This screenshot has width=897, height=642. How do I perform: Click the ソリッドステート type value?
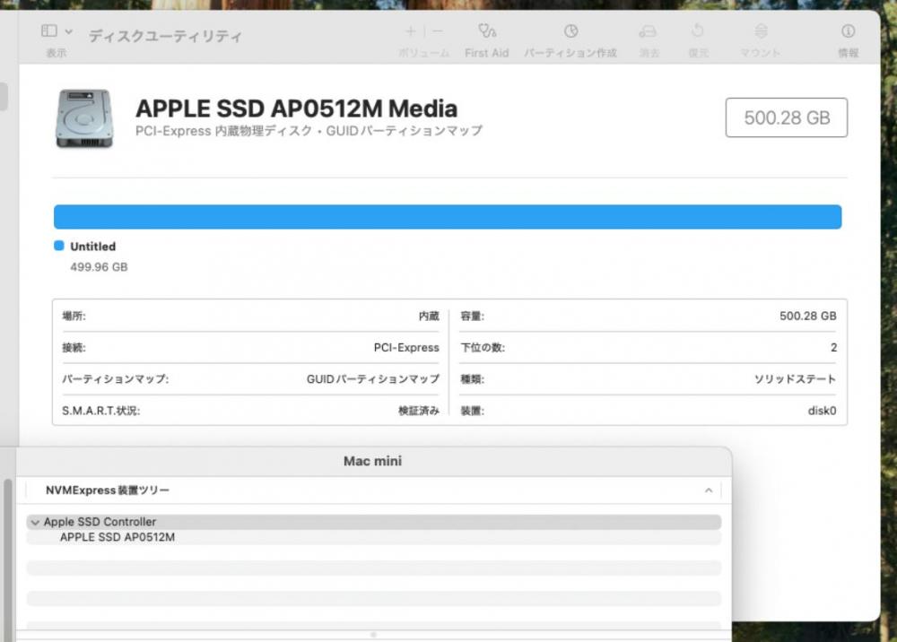795,379
